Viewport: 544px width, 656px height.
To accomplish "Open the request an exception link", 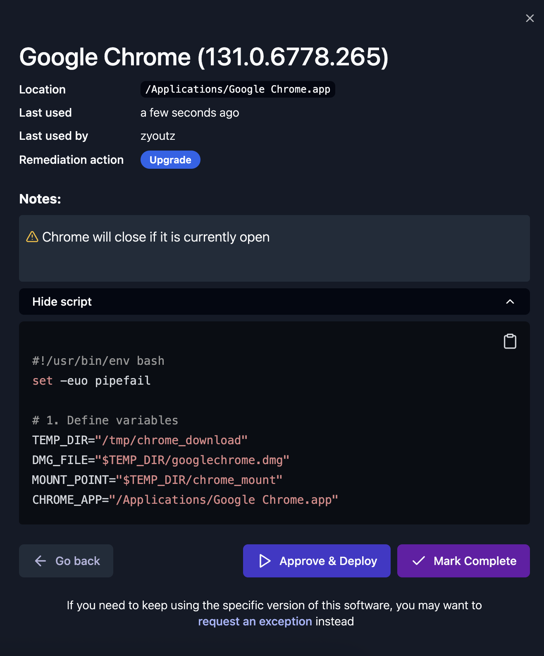I will point(255,621).
